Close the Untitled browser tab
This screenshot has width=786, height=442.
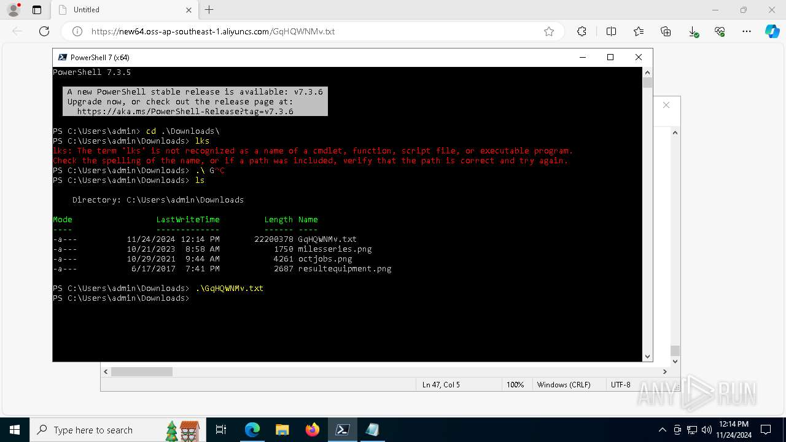(x=189, y=10)
